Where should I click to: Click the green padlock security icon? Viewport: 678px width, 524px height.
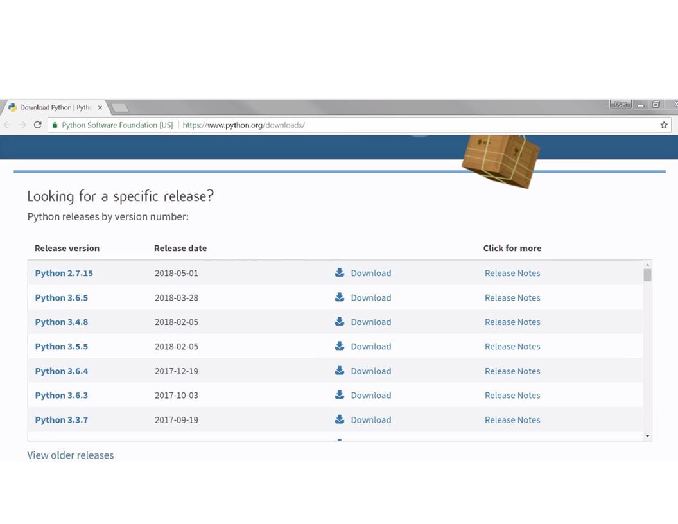click(x=55, y=125)
